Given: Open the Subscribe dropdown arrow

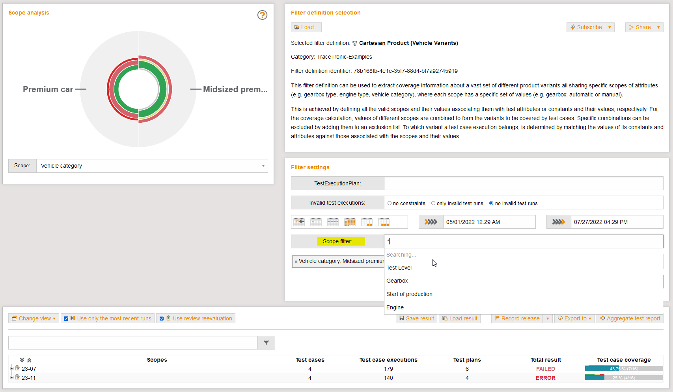Looking at the screenshot, I should click(610, 27).
